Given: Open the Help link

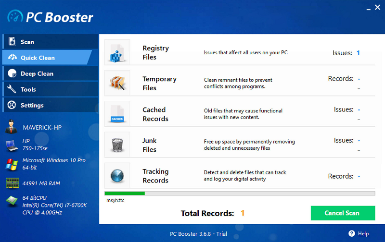Looking at the screenshot, I should (x=363, y=234).
